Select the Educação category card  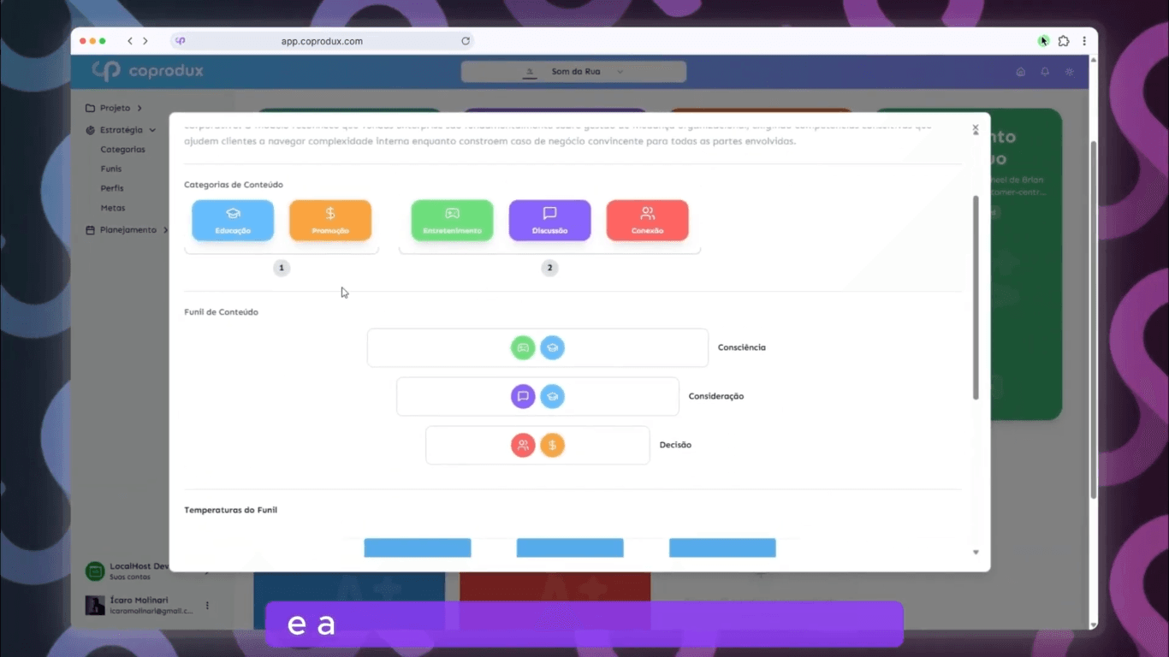[233, 221]
